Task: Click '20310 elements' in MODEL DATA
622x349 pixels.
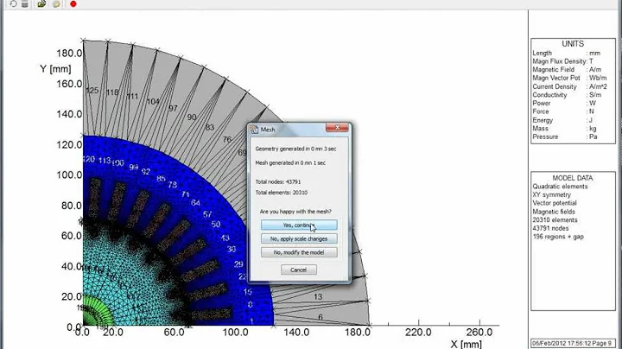Action: pos(555,220)
